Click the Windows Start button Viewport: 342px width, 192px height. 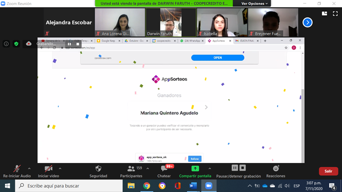pos(7,186)
